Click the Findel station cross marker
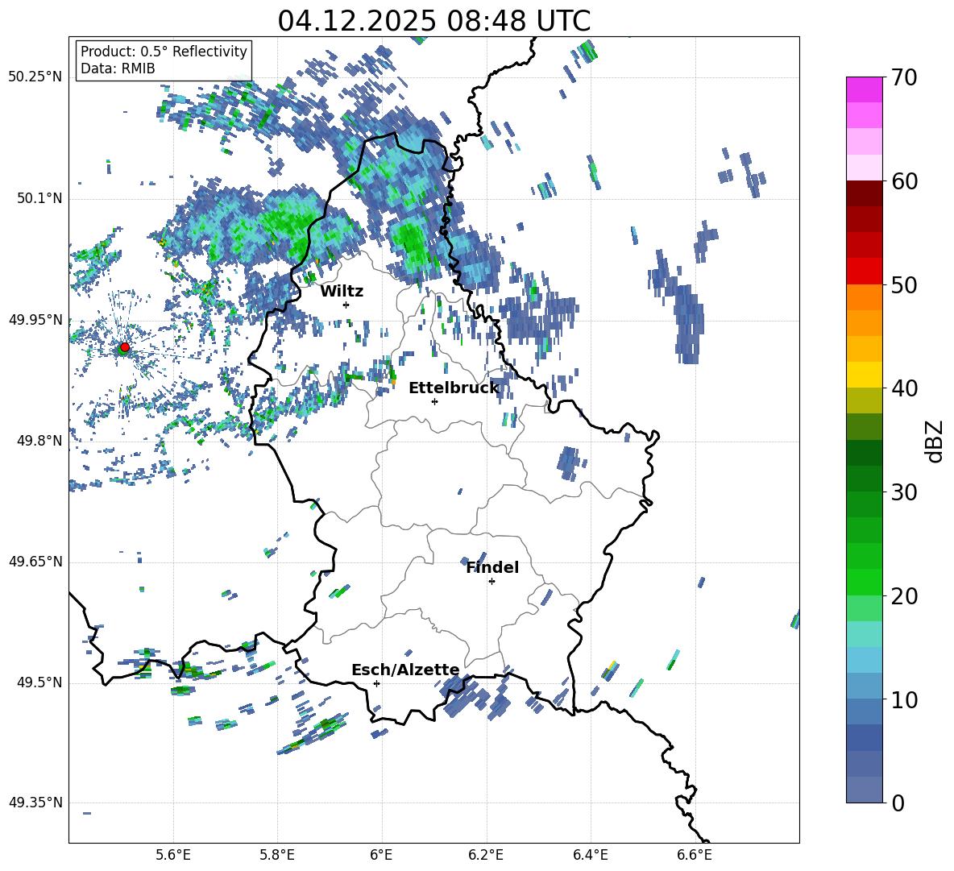Viewport: 954px width, 871px height. pyautogui.click(x=492, y=582)
